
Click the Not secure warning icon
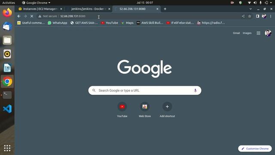(x=40, y=16)
